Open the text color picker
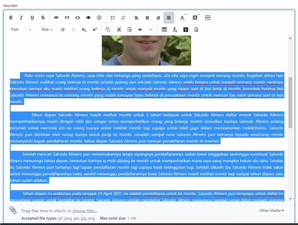Viewport: 298px width, 225px height. click(x=183, y=18)
